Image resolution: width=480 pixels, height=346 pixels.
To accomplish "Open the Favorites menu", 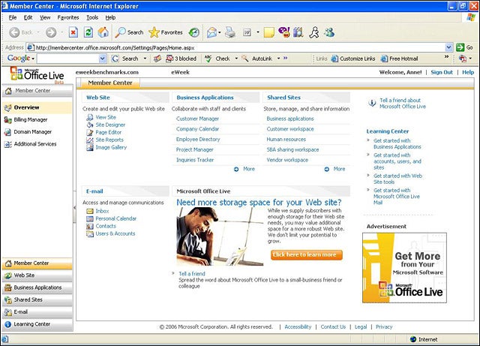I will coord(68,17).
